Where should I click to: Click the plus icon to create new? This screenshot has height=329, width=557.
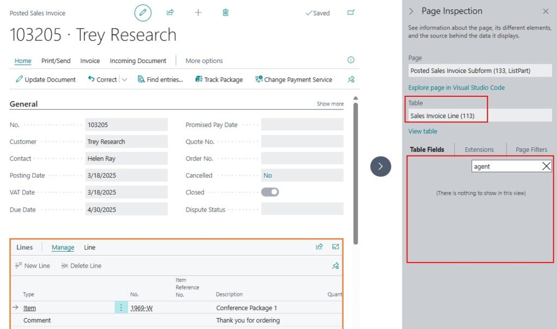click(x=198, y=13)
